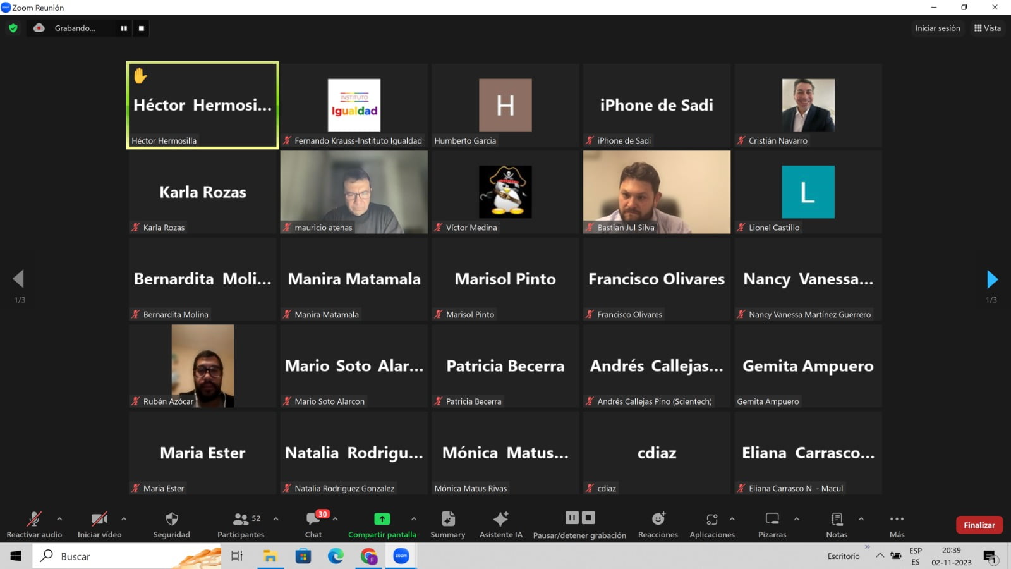Launch the Asistente IA
The width and height of the screenshot is (1011, 569).
click(x=500, y=520)
